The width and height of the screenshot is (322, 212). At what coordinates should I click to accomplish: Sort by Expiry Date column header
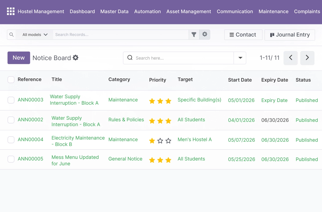click(x=275, y=80)
